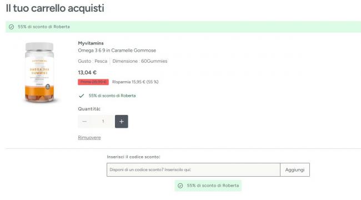361x200 pixels.
Task: Click the Dimensione: 60Gummies option text
Action: tap(140, 61)
